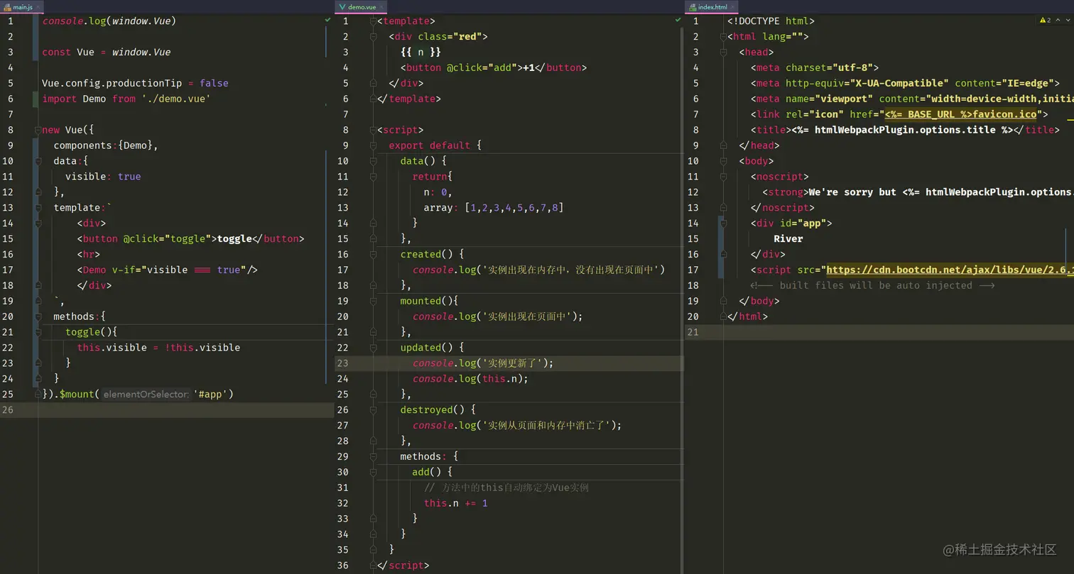The height and width of the screenshot is (574, 1074).
Task: Collapse the mounted() hook
Action: pos(373,301)
